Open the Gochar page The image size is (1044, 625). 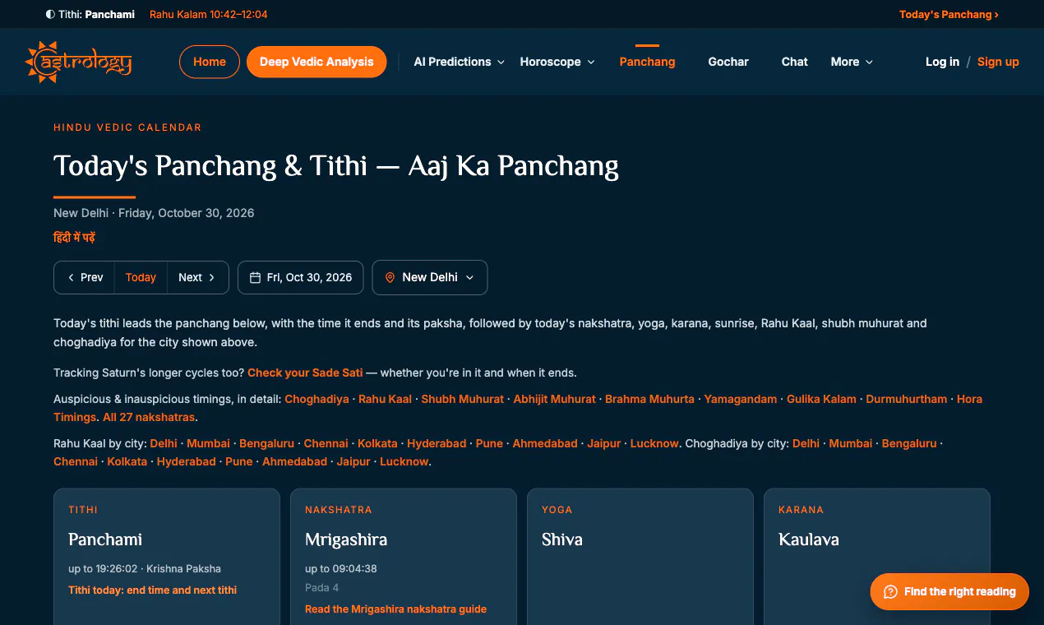pos(728,62)
